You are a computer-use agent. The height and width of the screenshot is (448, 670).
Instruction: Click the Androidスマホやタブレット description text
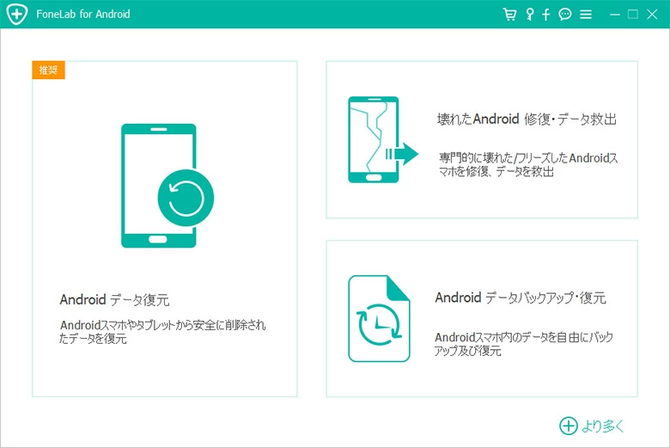(x=163, y=332)
